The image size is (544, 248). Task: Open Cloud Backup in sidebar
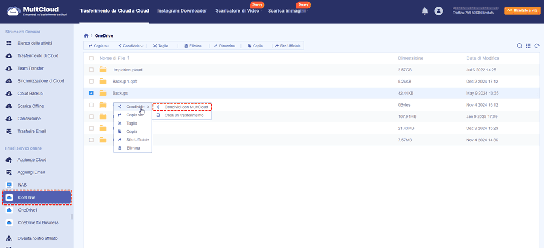point(30,94)
